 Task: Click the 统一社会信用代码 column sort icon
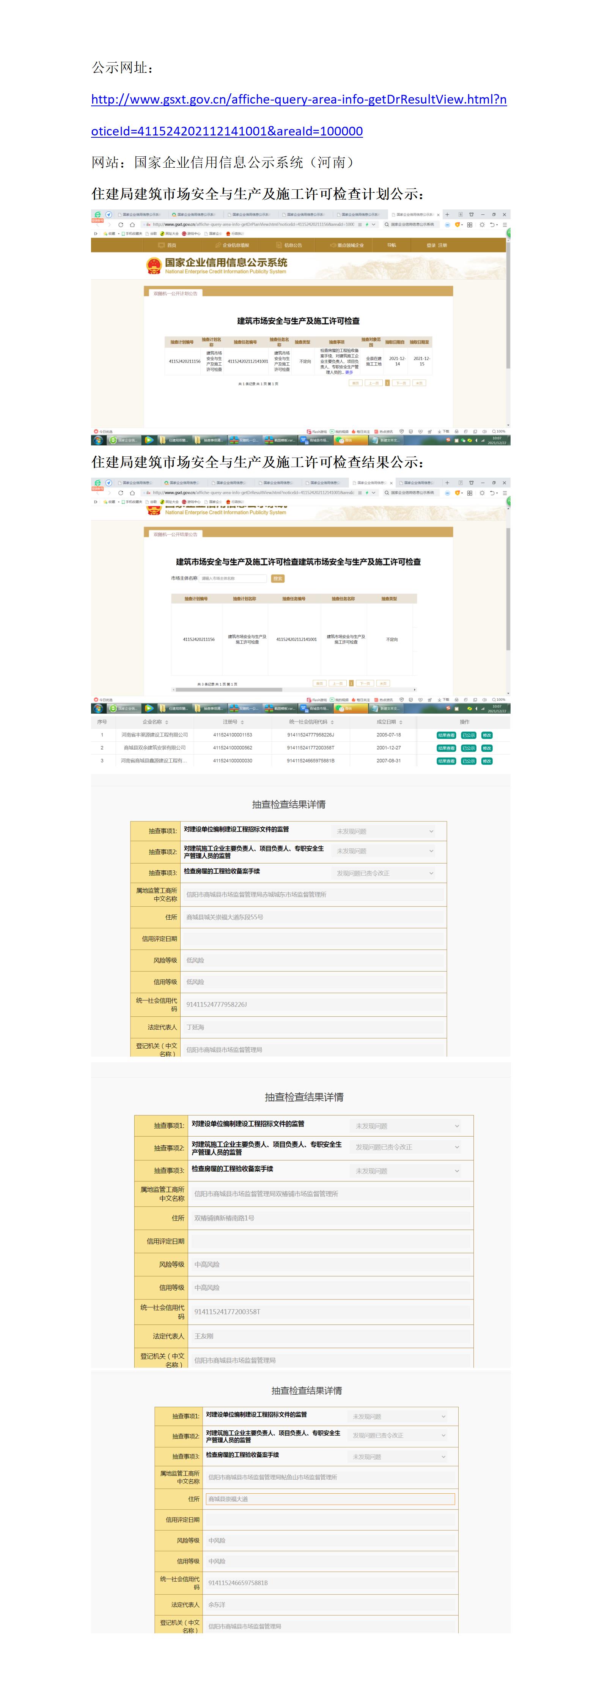tap(332, 722)
